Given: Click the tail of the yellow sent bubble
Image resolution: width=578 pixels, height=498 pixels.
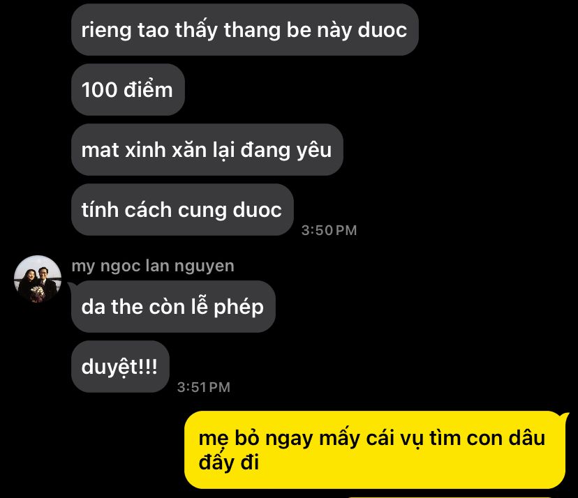Looking at the screenshot, I should (x=564, y=417).
